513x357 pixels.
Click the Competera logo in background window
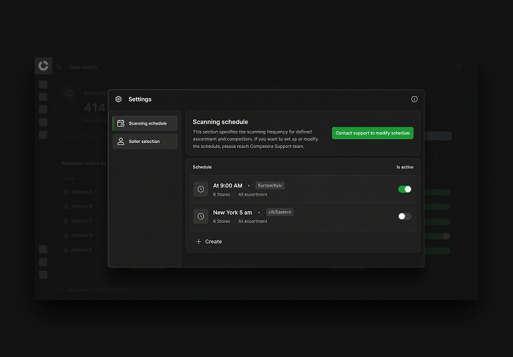(44, 65)
